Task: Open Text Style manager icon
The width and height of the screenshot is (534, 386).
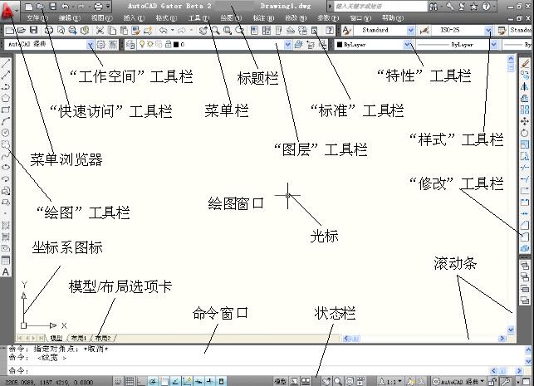Action: point(346,30)
